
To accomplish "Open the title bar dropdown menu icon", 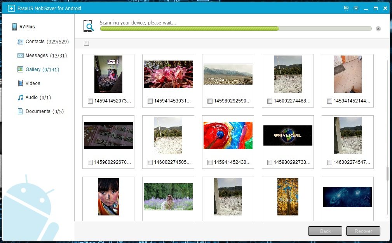I will [x=356, y=8].
